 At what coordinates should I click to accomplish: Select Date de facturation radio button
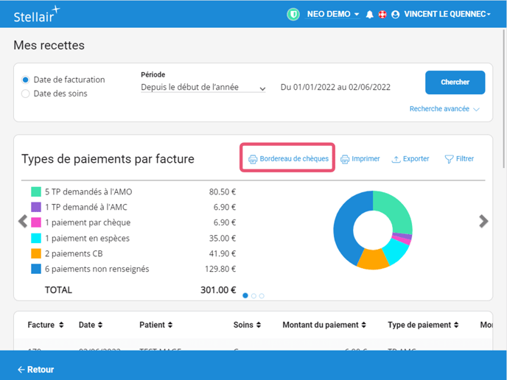click(26, 80)
